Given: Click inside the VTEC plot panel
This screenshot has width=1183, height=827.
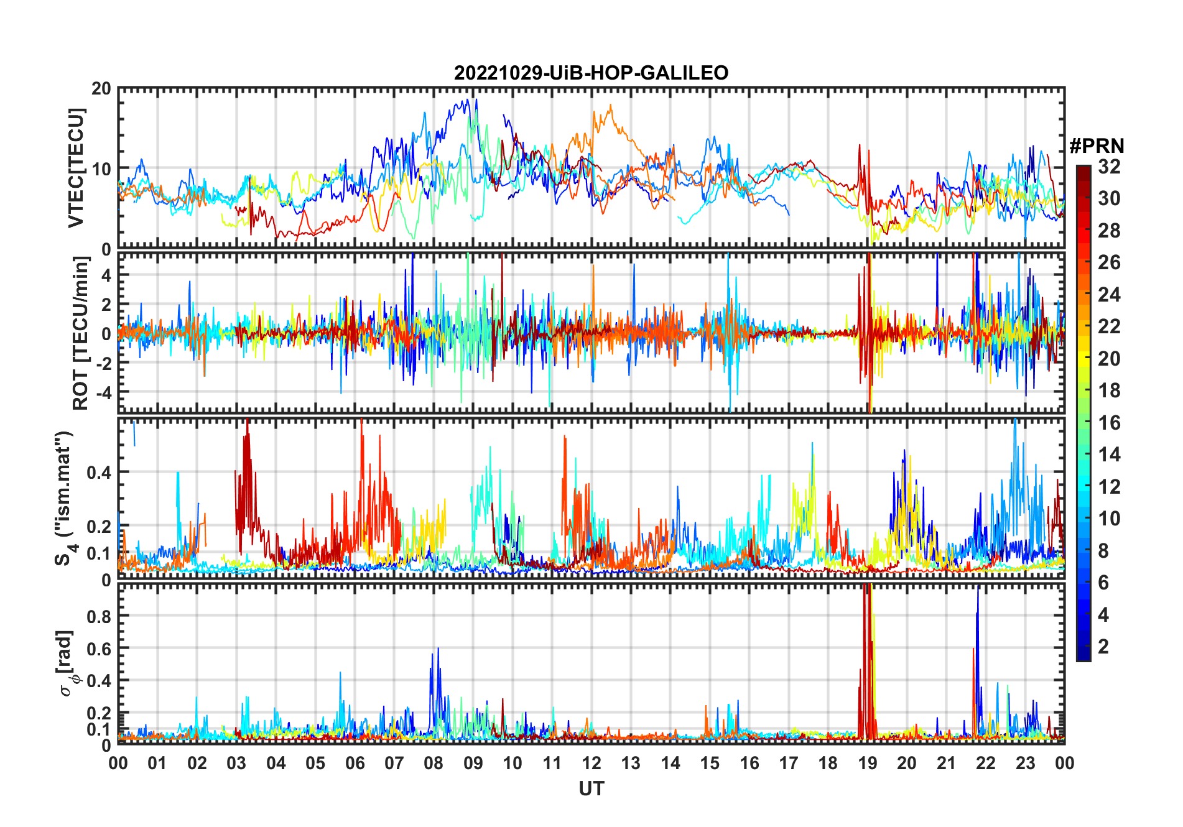Looking at the screenshot, I should 591,168.
